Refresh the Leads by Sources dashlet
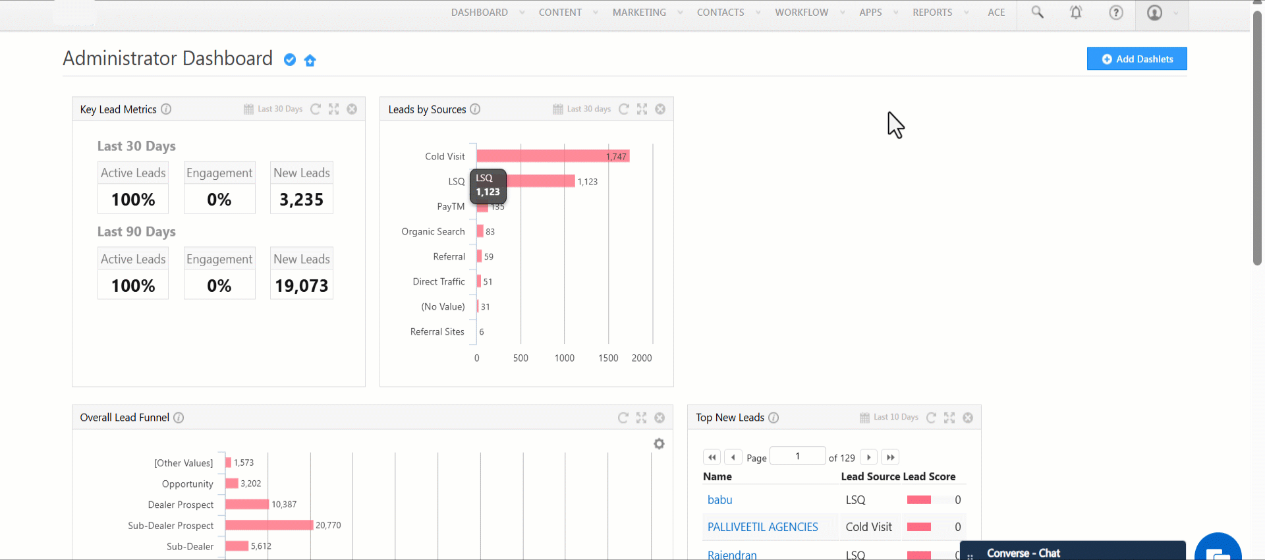Viewport: 1265px width, 560px height. pos(624,109)
